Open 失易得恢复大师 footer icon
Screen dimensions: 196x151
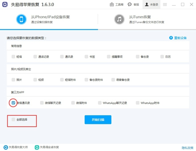pos(5,147)
